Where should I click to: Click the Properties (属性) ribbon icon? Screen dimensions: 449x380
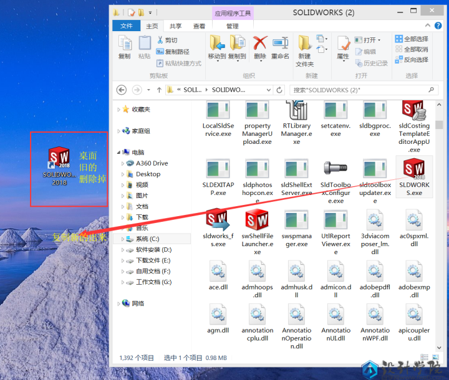click(343, 43)
